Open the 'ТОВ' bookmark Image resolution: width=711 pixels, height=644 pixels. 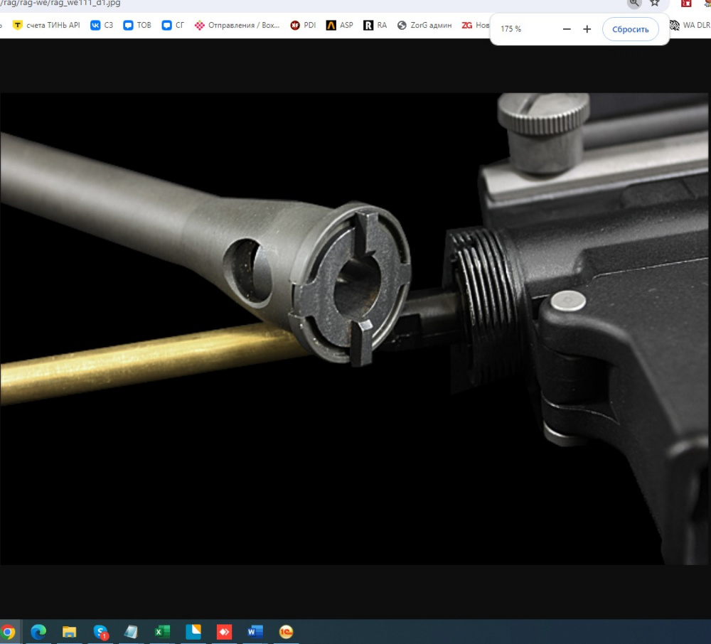click(137, 25)
